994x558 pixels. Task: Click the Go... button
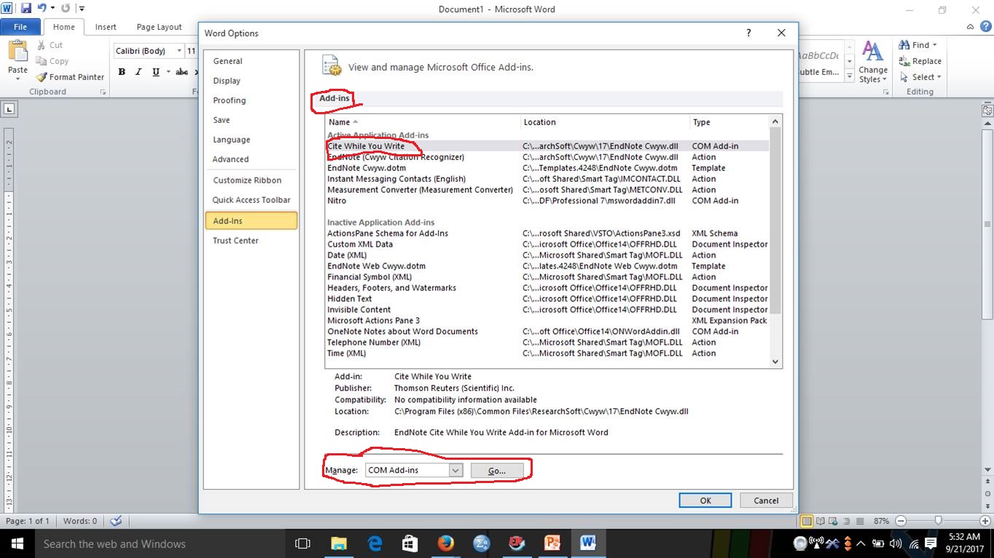pyautogui.click(x=497, y=471)
